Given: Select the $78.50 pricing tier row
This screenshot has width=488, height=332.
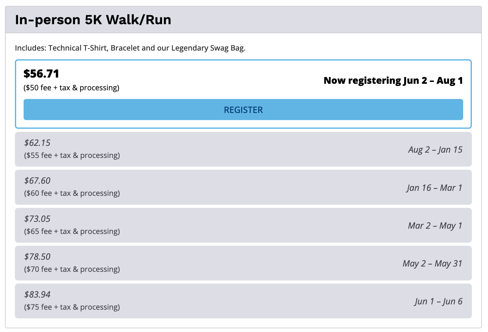Looking at the screenshot, I should coord(243,263).
